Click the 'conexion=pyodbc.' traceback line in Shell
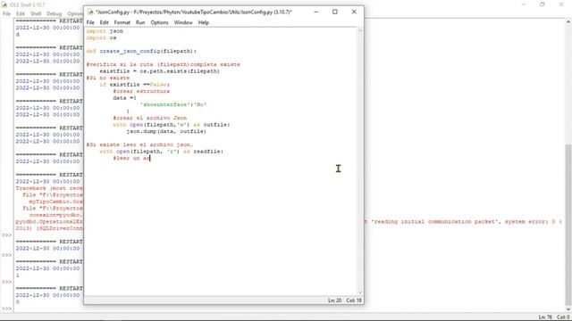The height and width of the screenshot is (321, 572). 55,215
